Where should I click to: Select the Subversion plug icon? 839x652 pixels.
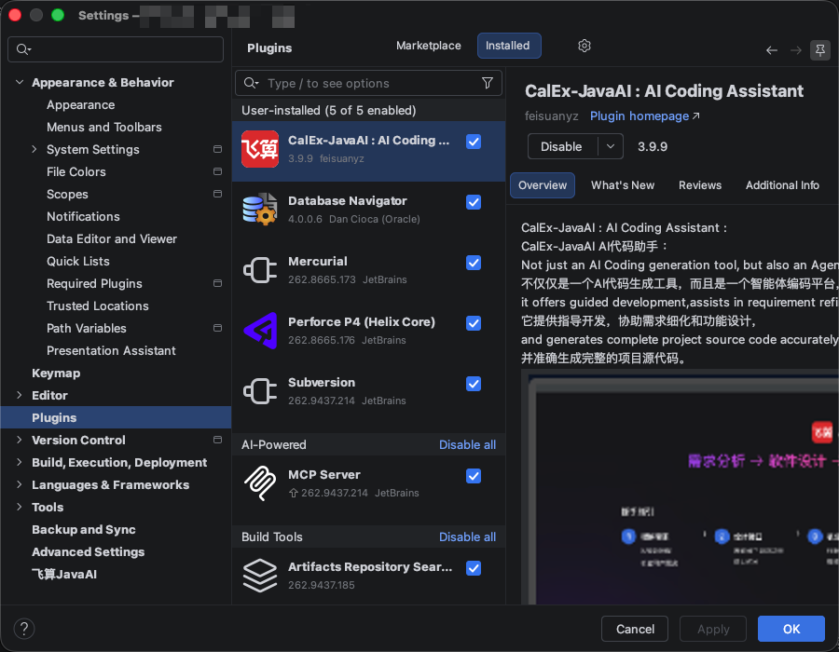(x=260, y=391)
